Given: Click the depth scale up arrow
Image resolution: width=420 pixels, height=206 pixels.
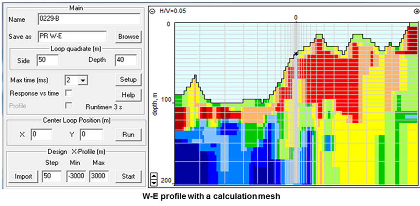Looking at the screenshot, I should coord(154,176).
